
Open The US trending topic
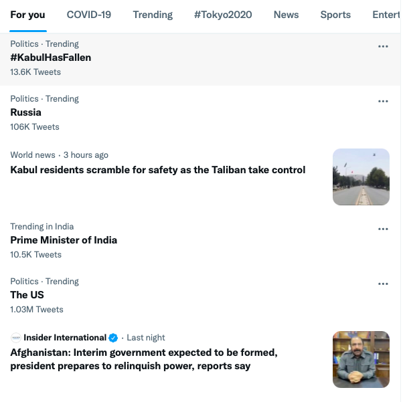coord(28,295)
